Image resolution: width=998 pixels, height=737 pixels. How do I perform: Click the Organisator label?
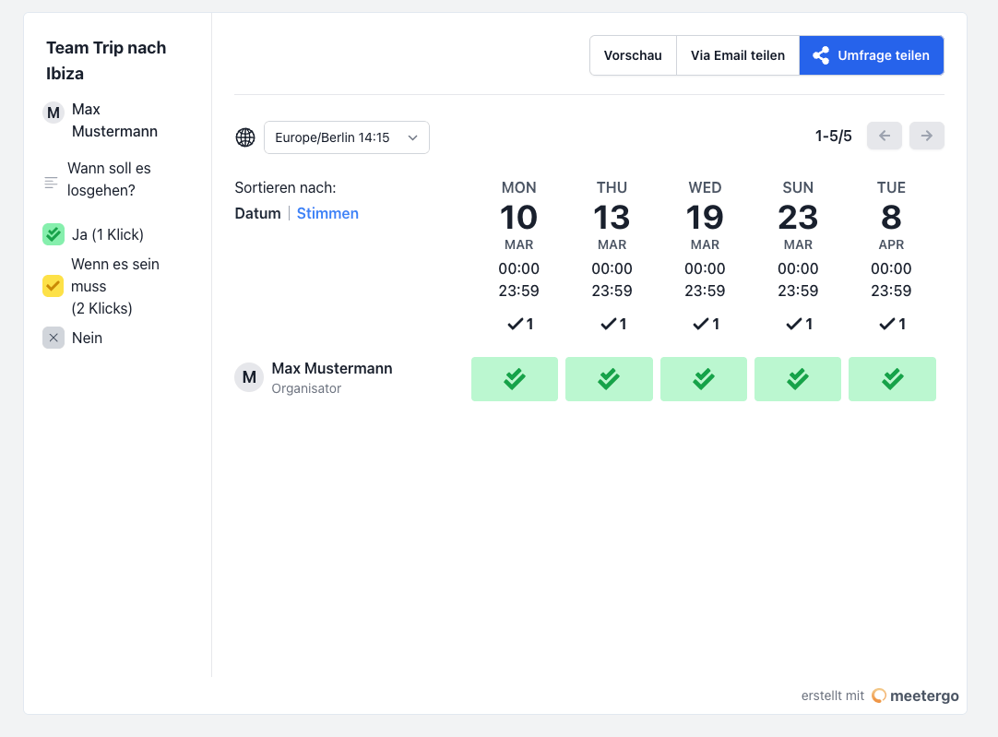click(306, 388)
